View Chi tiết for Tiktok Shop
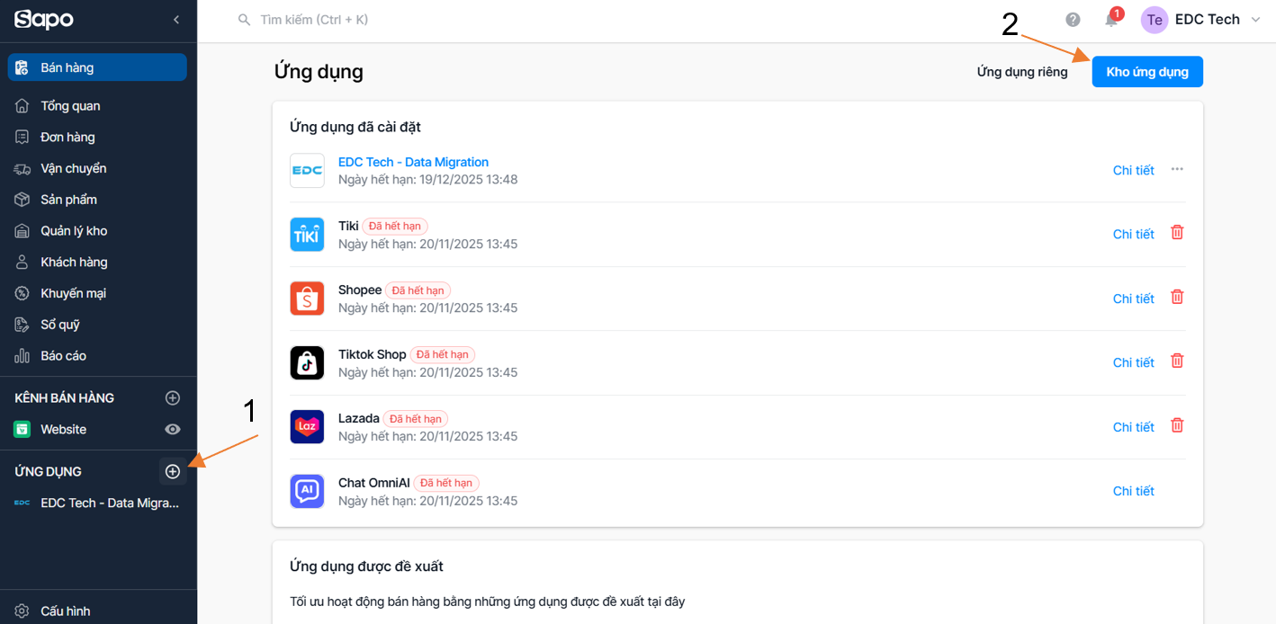 (x=1134, y=363)
